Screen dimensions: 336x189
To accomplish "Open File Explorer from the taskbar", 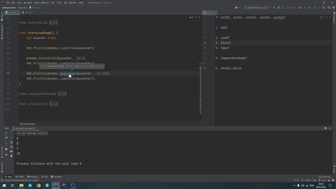I will pyautogui.click(x=22, y=185).
